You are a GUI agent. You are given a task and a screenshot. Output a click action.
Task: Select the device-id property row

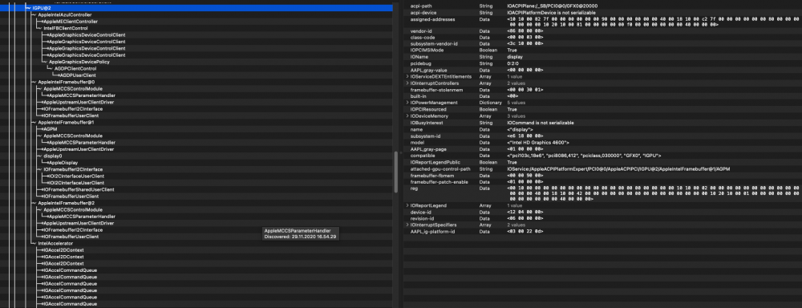click(602, 212)
